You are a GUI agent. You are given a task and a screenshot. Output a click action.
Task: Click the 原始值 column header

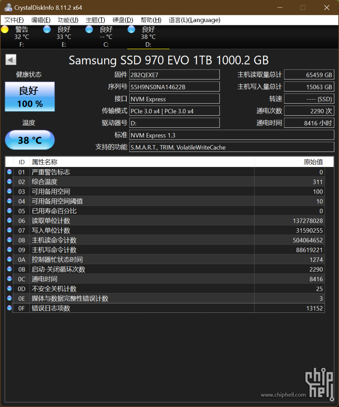[290, 162]
